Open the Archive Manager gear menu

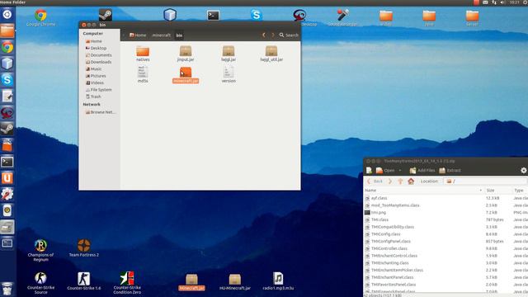point(524,171)
